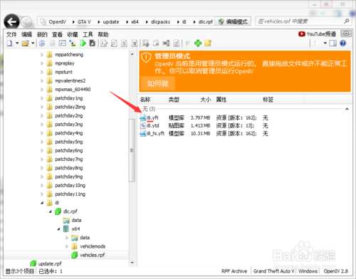Open the 文件 menu
The image size is (356, 279).
(11, 34)
